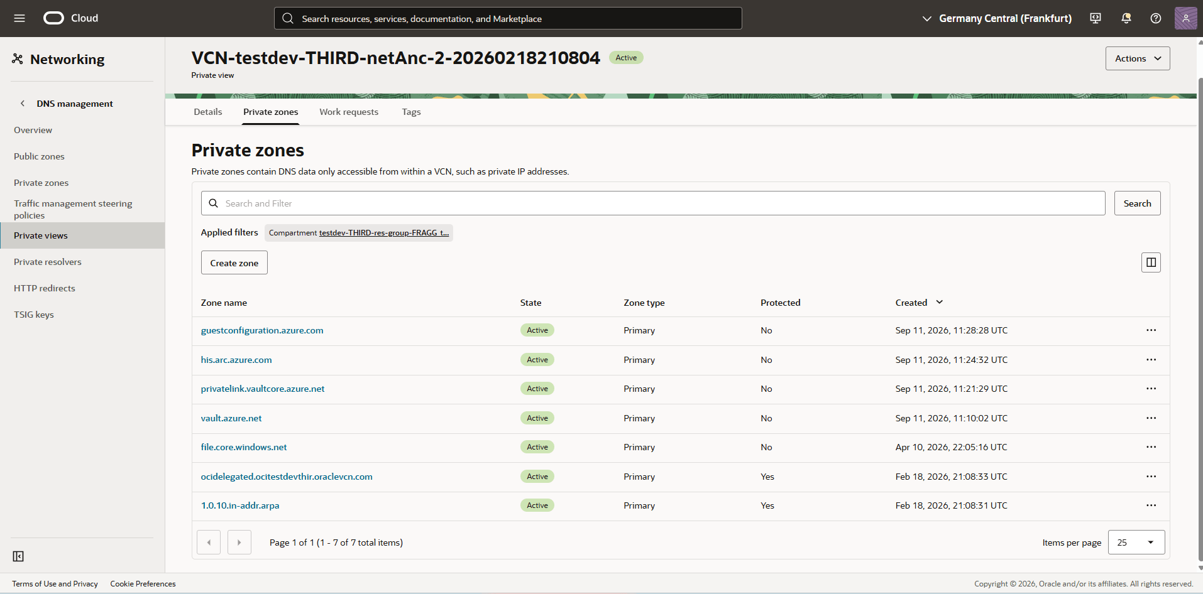Image resolution: width=1203 pixels, height=594 pixels.
Task: Open the Actions dropdown
Action: [1138, 58]
